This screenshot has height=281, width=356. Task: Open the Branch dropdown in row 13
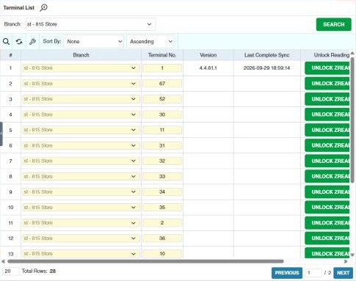81,254
